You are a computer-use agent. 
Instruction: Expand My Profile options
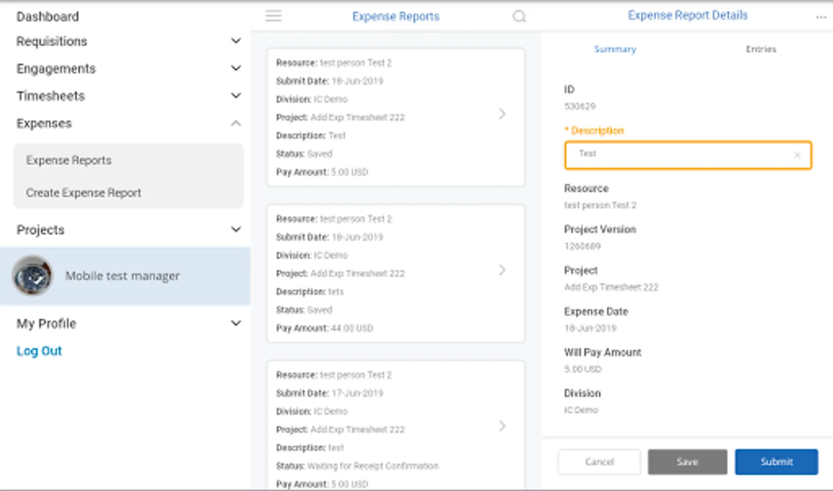[x=236, y=323]
